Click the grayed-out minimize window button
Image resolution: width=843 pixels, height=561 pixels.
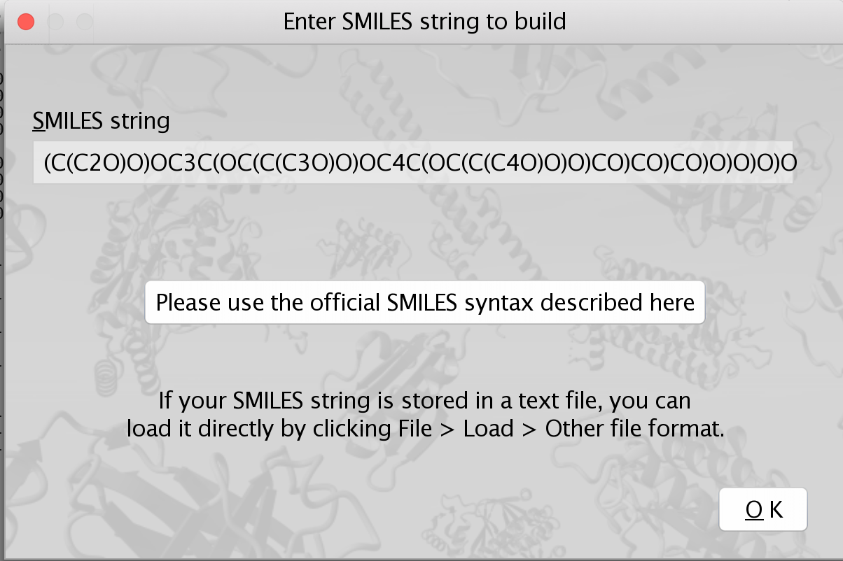click(x=55, y=22)
